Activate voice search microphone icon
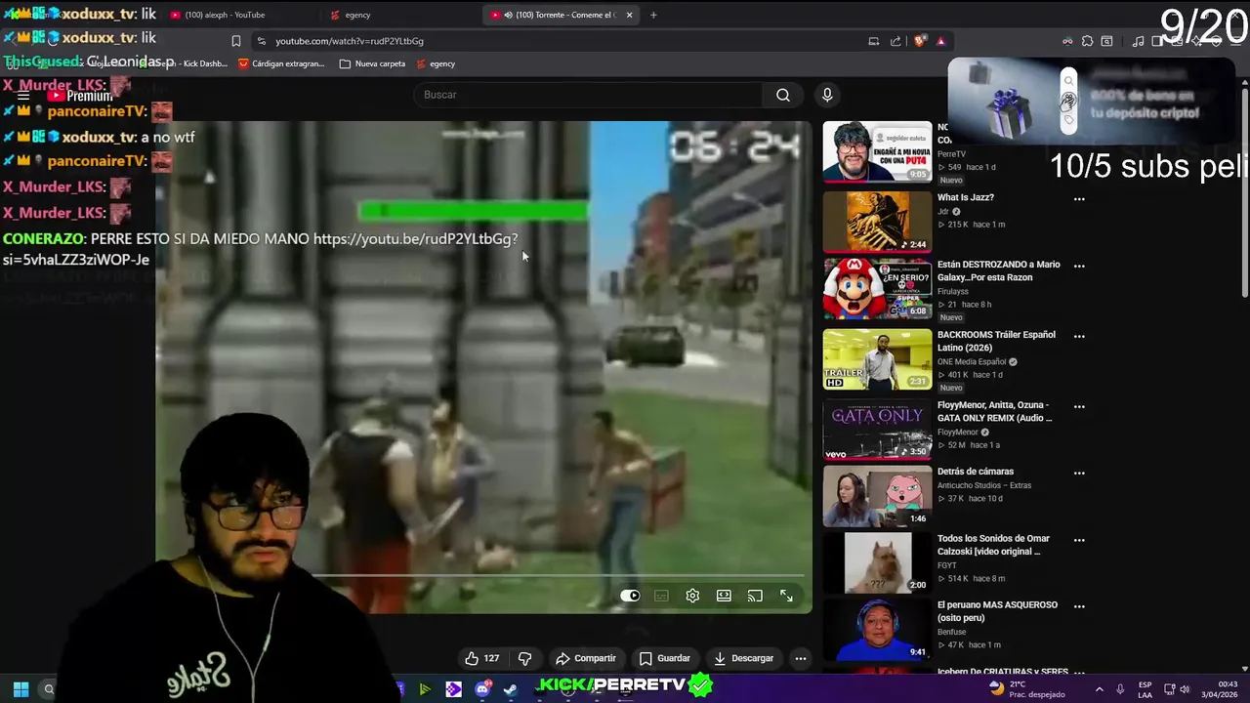 (x=827, y=95)
